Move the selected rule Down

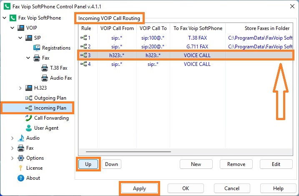point(112,164)
